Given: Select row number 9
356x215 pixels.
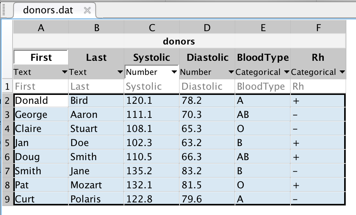Looking at the screenshot, I should tap(6, 199).
